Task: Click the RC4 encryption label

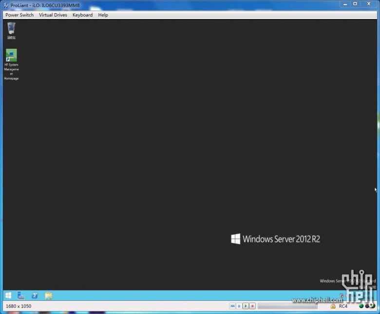Action: (343, 306)
